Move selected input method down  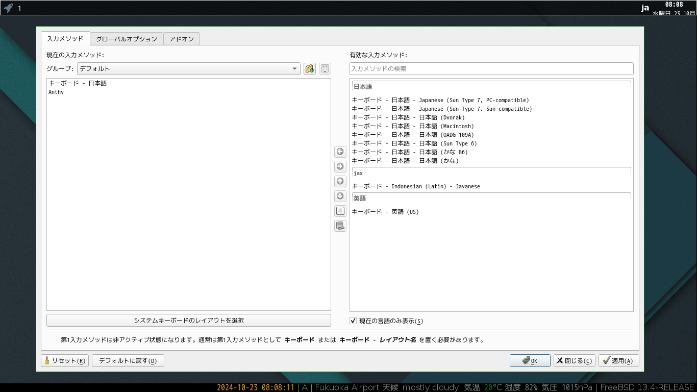pos(340,196)
